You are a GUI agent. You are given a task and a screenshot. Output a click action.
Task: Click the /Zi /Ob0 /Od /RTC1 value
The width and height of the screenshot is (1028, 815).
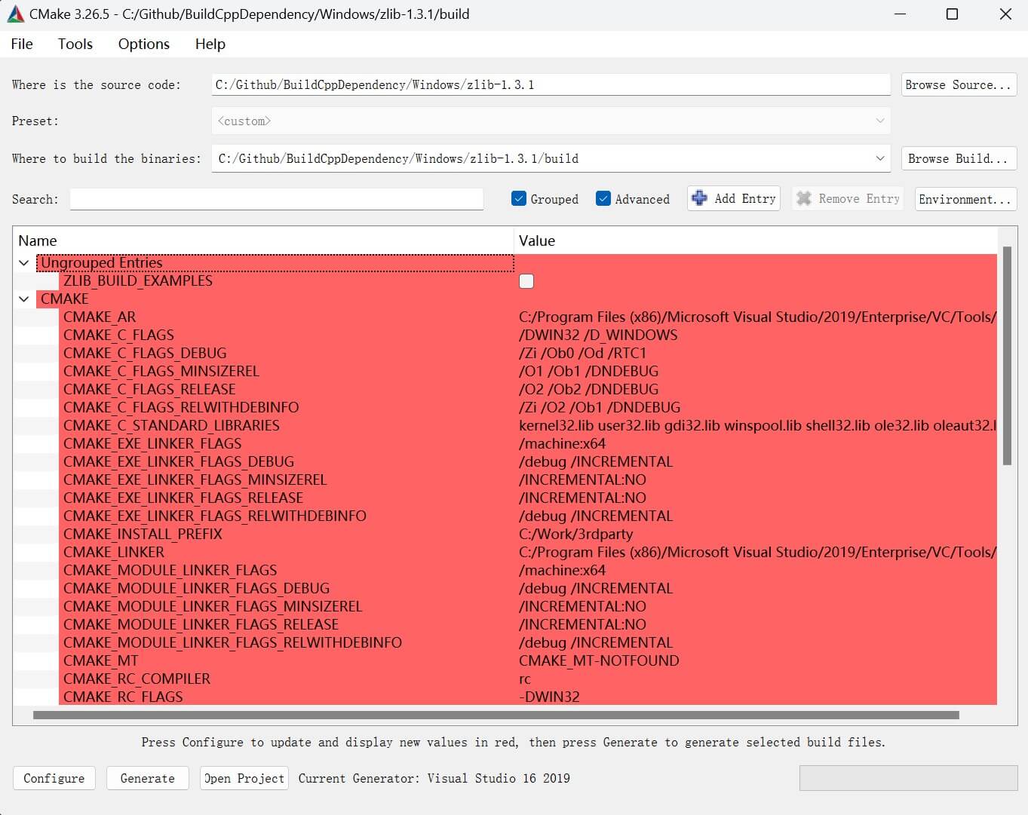582,354
